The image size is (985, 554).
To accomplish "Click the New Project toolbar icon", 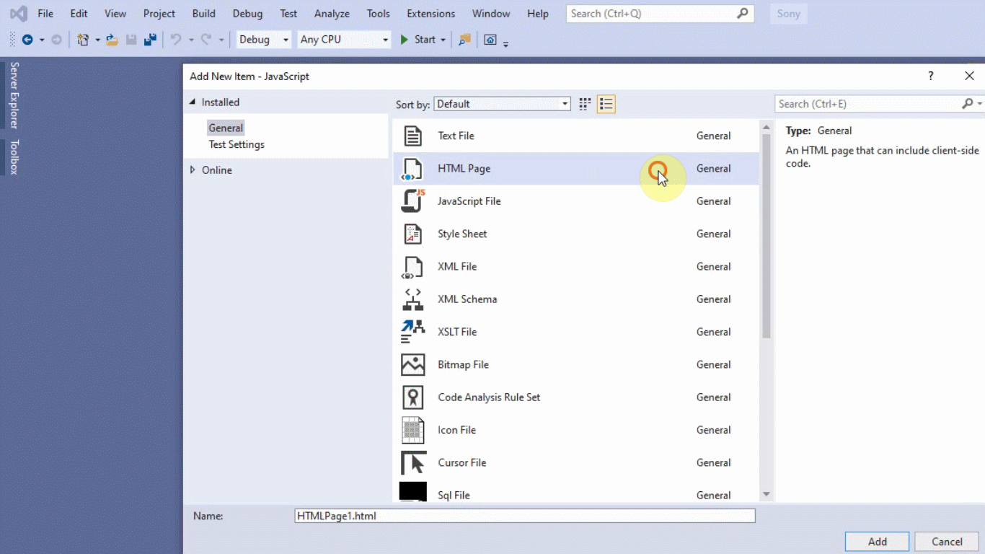I will pyautogui.click(x=81, y=40).
